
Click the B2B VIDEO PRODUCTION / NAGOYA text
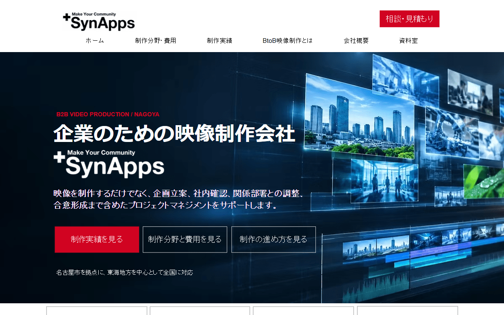pos(108,114)
